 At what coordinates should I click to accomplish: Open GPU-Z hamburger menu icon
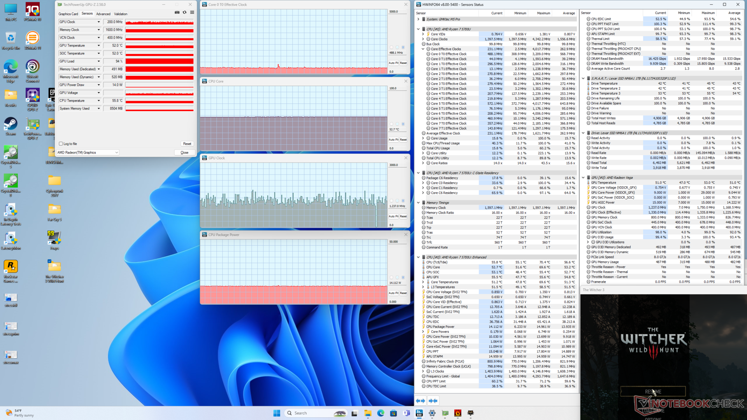click(x=192, y=12)
